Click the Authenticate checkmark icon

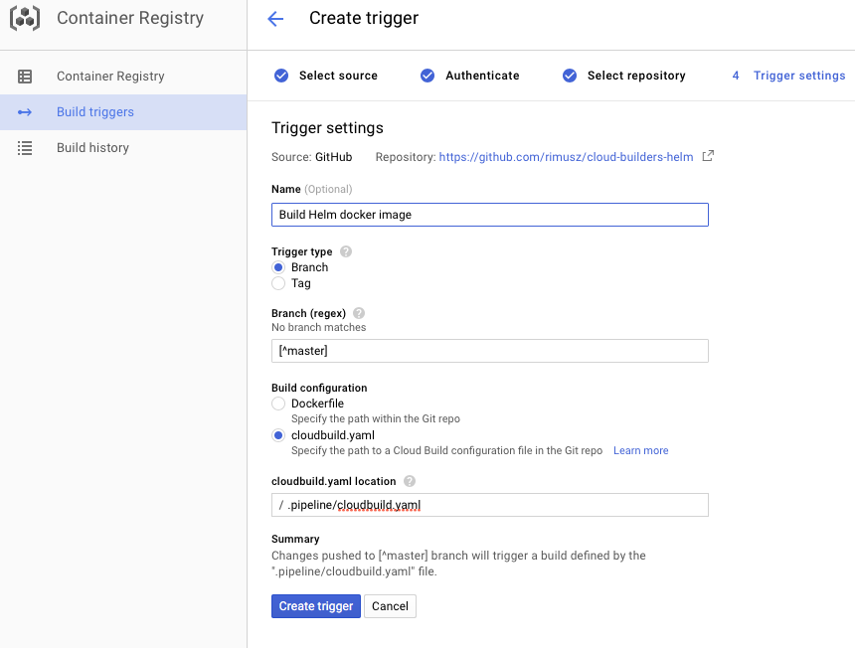[x=427, y=76]
